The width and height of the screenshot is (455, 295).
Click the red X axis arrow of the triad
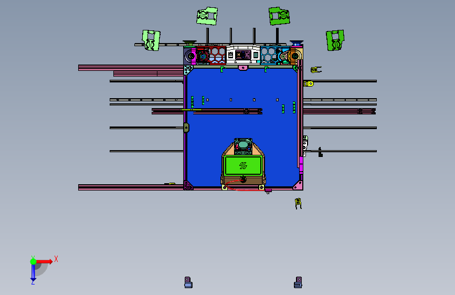pyautogui.click(x=45, y=261)
